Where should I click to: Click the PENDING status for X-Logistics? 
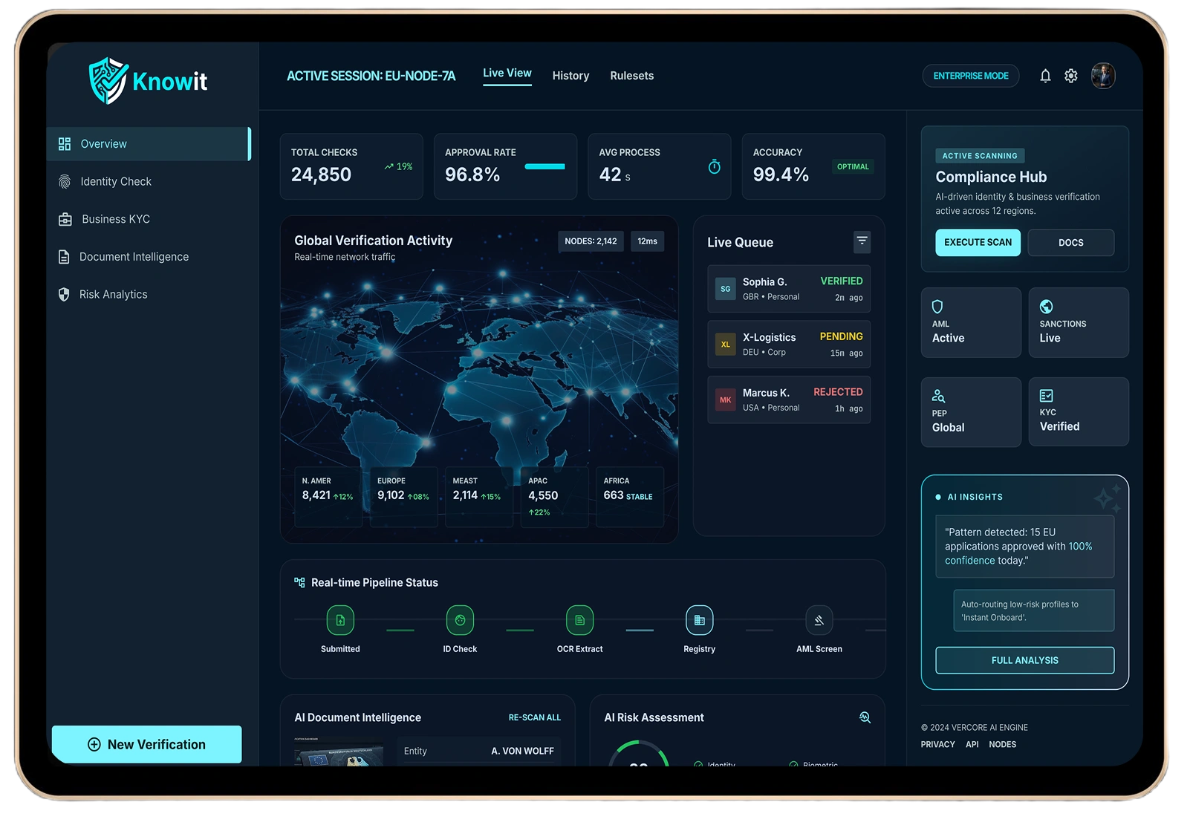click(x=842, y=337)
